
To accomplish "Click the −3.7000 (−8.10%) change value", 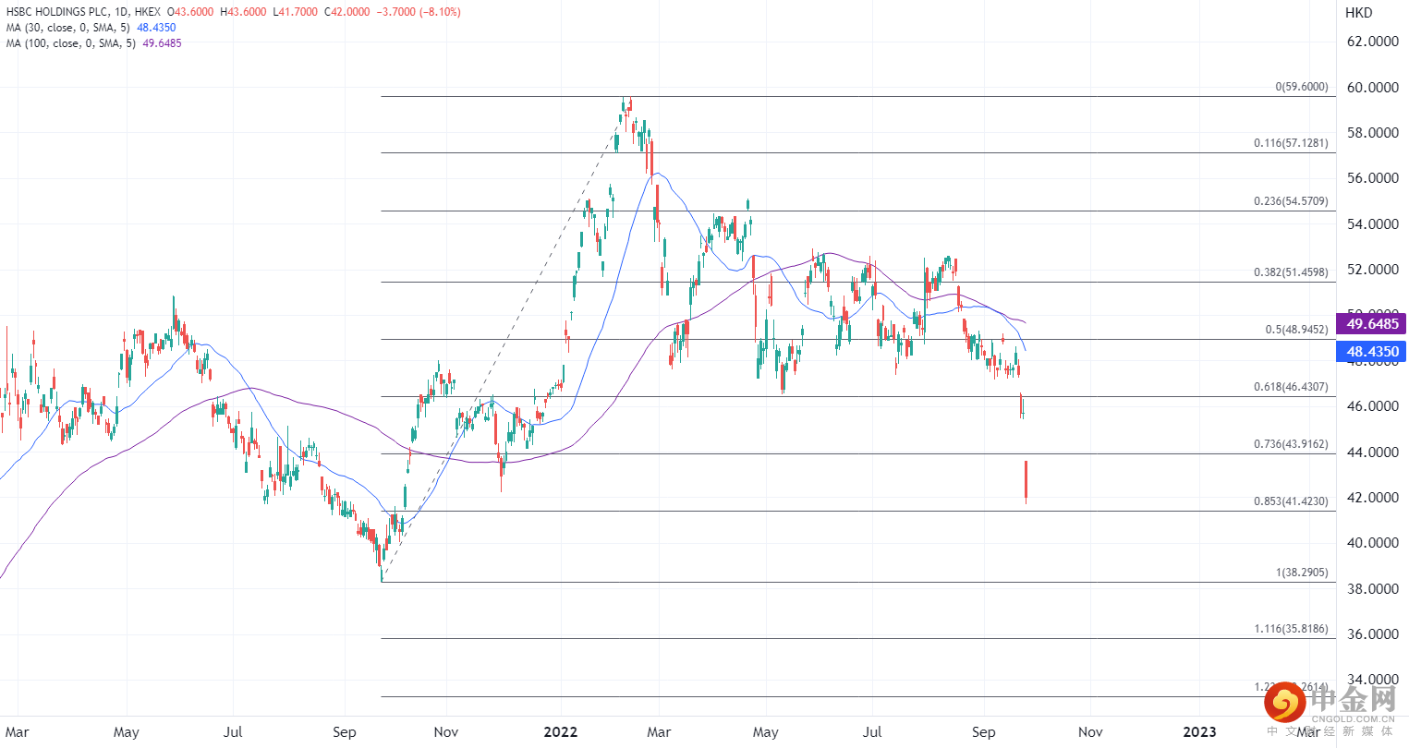I will (x=419, y=12).
